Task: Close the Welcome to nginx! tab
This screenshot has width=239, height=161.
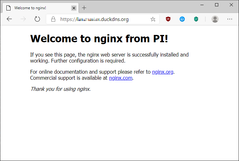Action: 74,8
